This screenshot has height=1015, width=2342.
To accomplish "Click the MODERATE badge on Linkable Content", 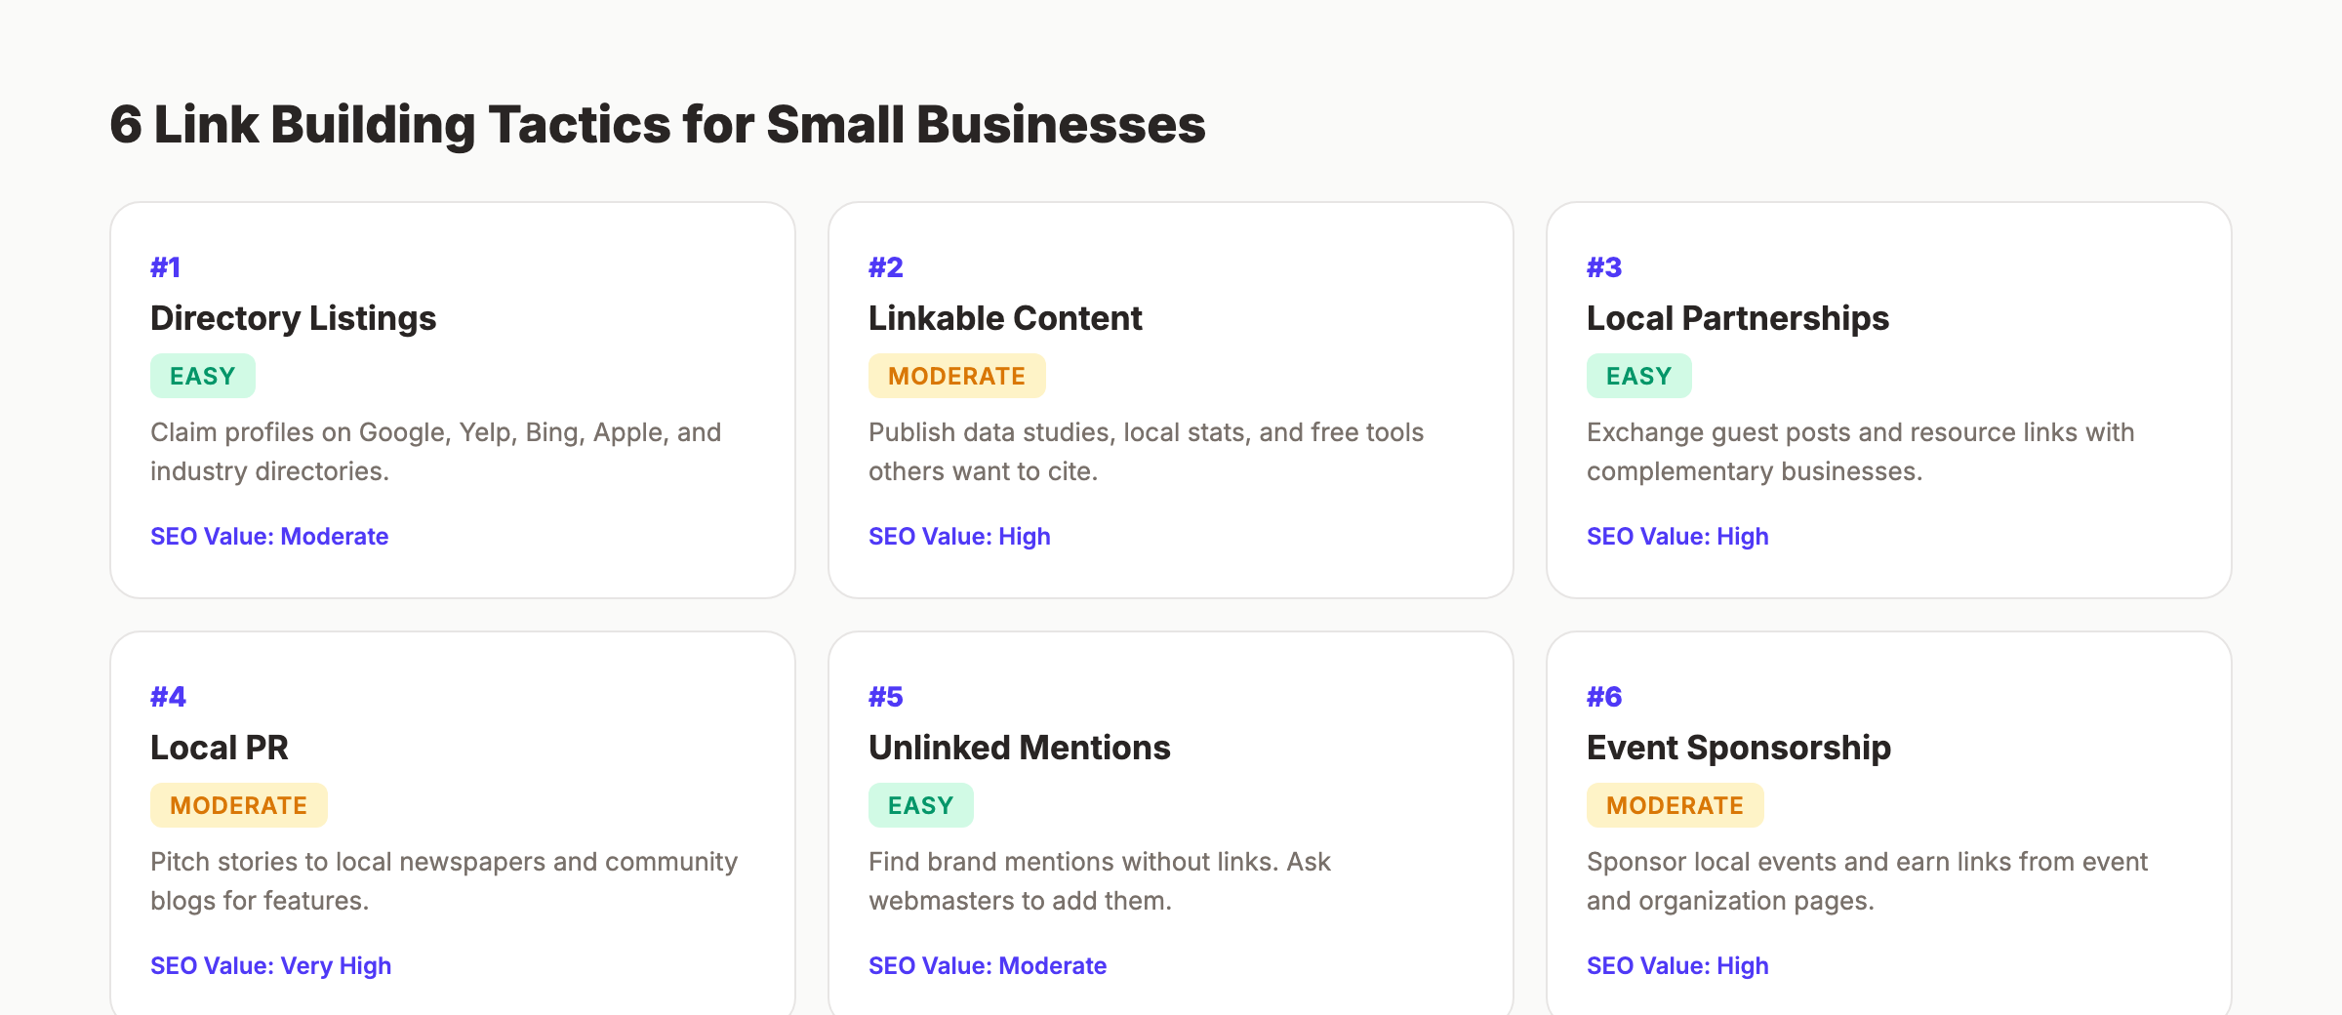I will click(956, 375).
